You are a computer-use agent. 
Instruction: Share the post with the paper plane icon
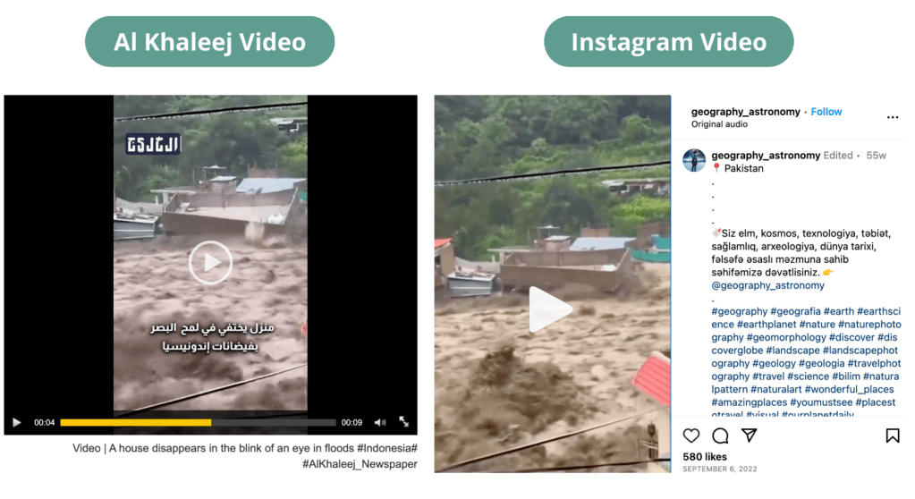coord(750,436)
